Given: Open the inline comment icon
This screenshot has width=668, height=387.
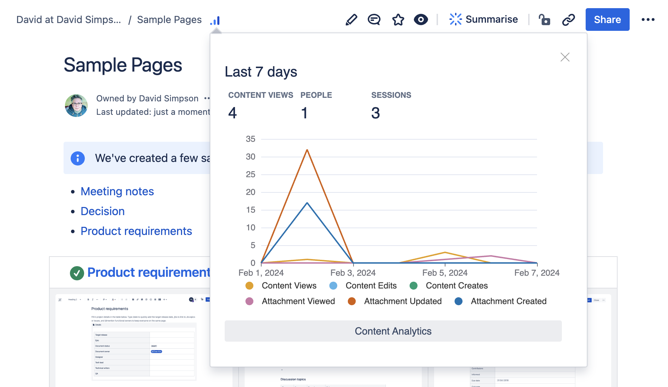Looking at the screenshot, I should 374,19.
